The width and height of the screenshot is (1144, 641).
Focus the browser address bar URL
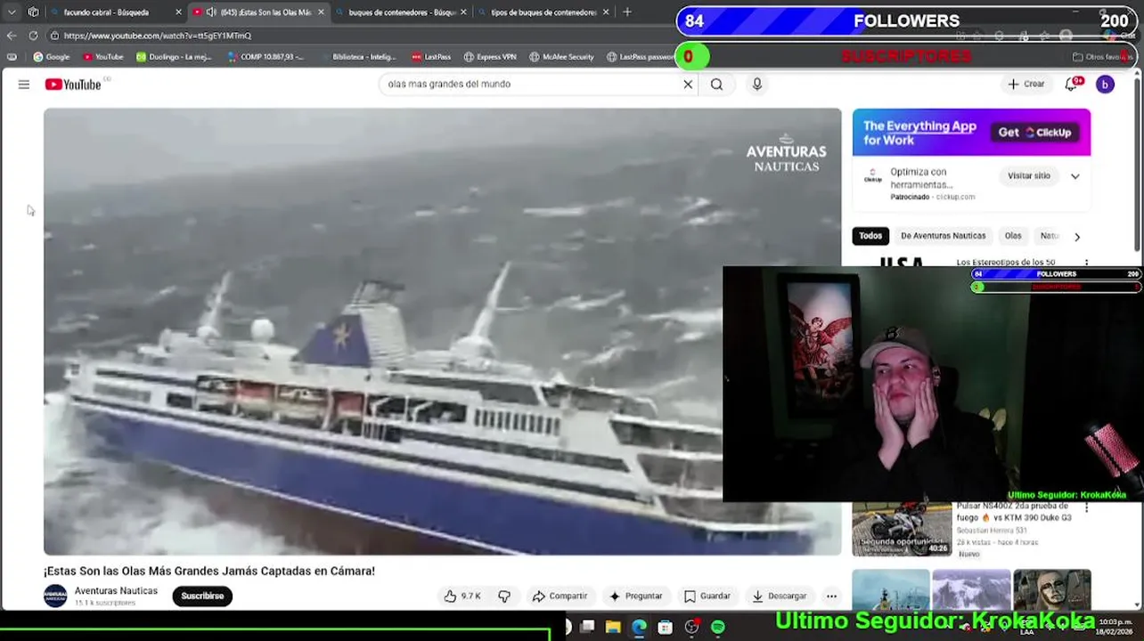pos(158,36)
